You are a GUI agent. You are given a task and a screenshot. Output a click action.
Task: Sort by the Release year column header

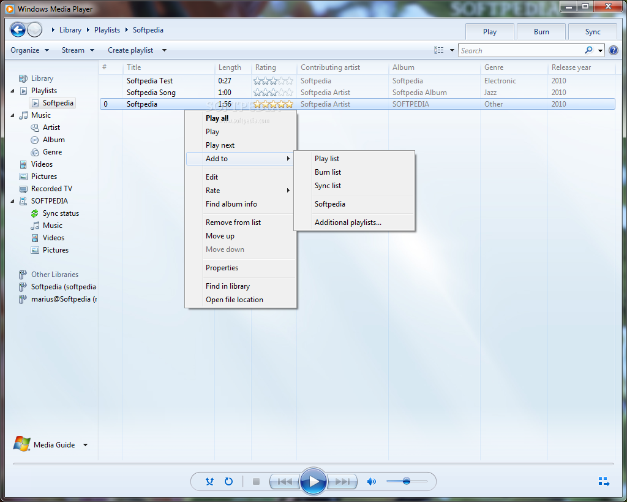click(581, 67)
